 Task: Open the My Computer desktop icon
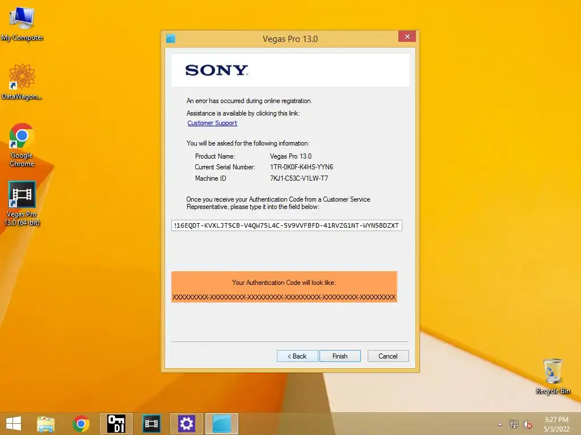[22, 23]
